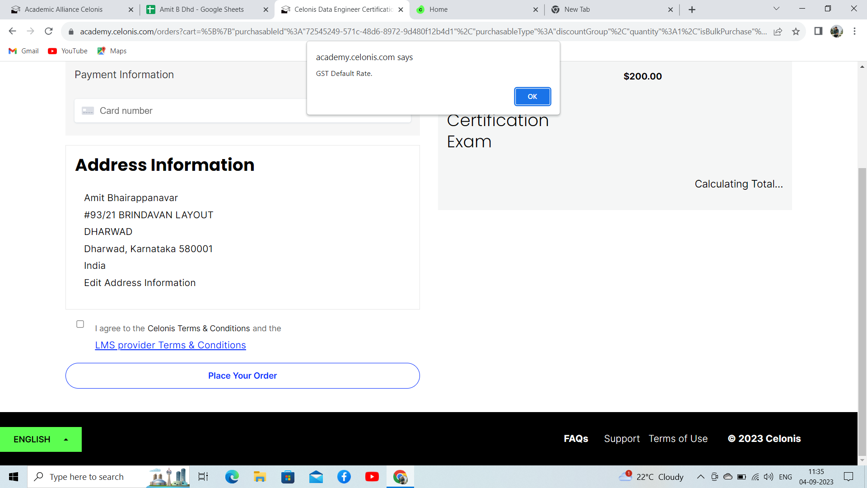867x488 pixels.
Task: Click the Chrome icon on the taskbar
Action: [x=400, y=477]
